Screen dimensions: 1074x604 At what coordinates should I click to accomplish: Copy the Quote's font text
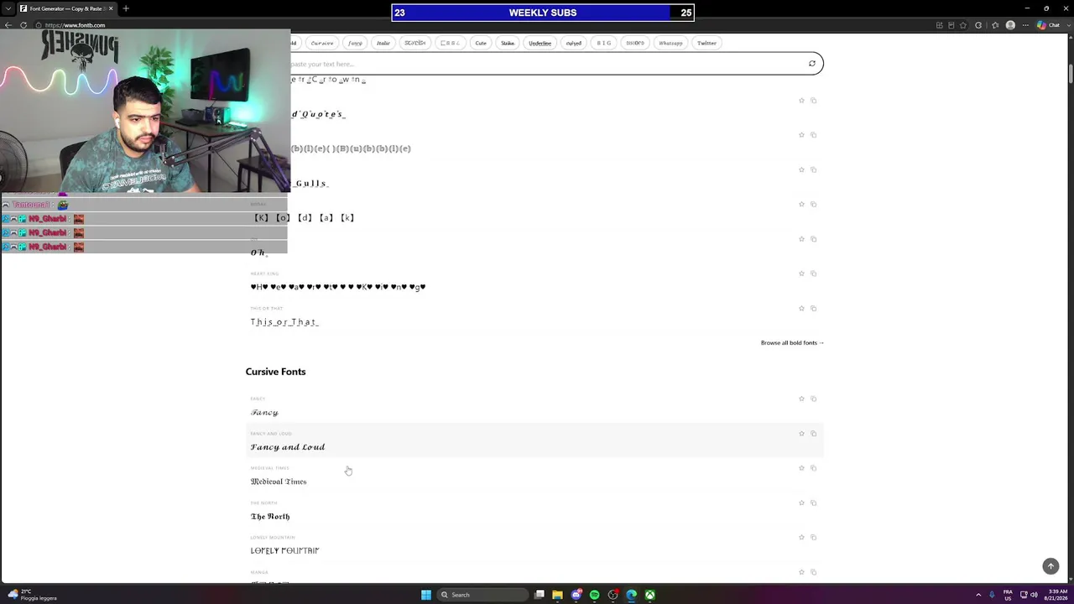pyautogui.click(x=813, y=101)
